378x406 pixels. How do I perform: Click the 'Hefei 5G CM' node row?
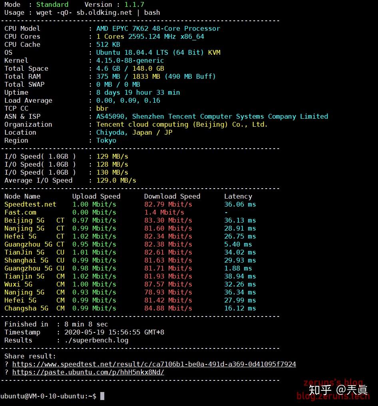point(130,301)
